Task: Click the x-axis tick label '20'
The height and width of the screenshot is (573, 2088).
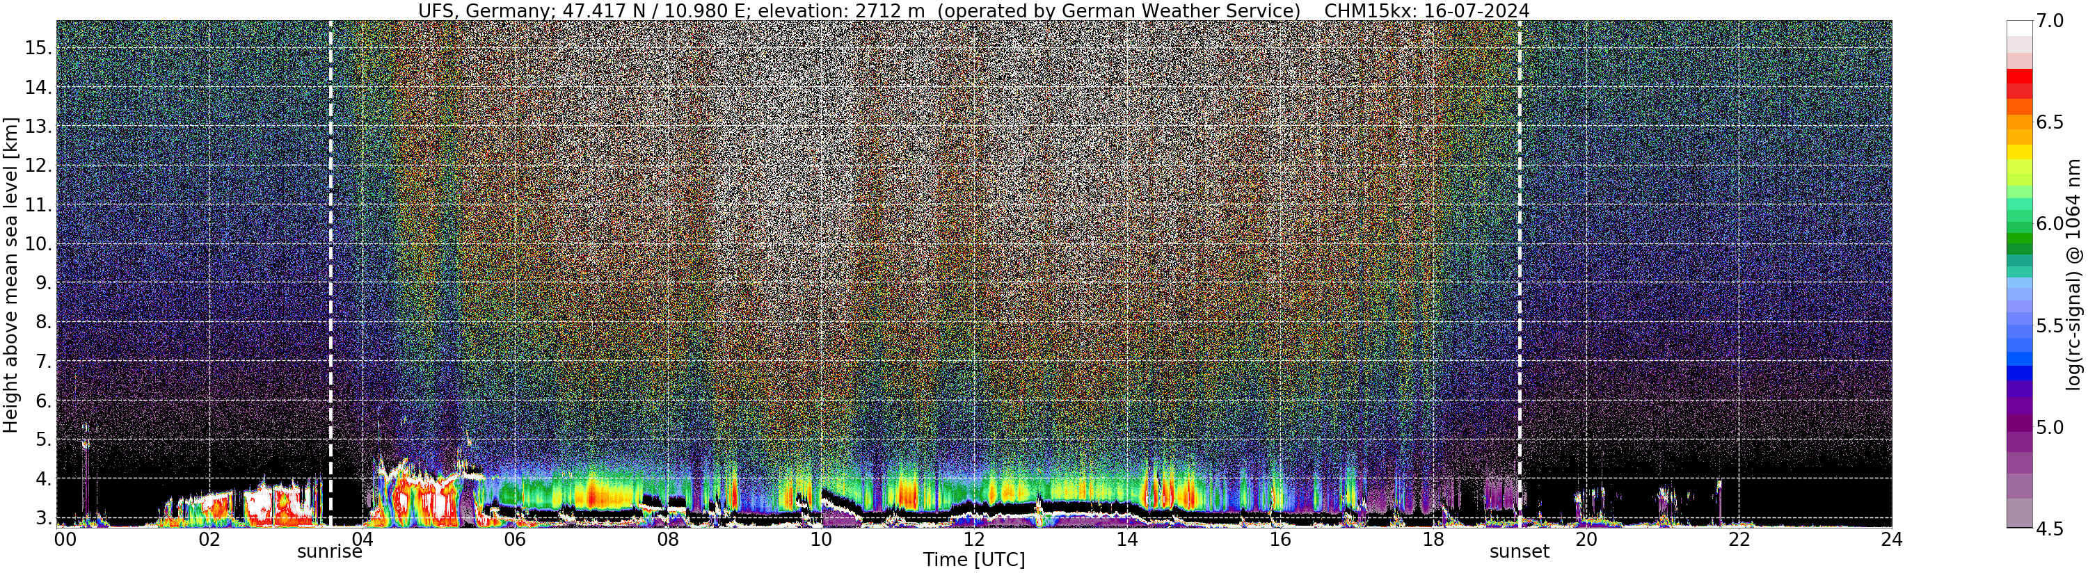Action: point(1586,540)
